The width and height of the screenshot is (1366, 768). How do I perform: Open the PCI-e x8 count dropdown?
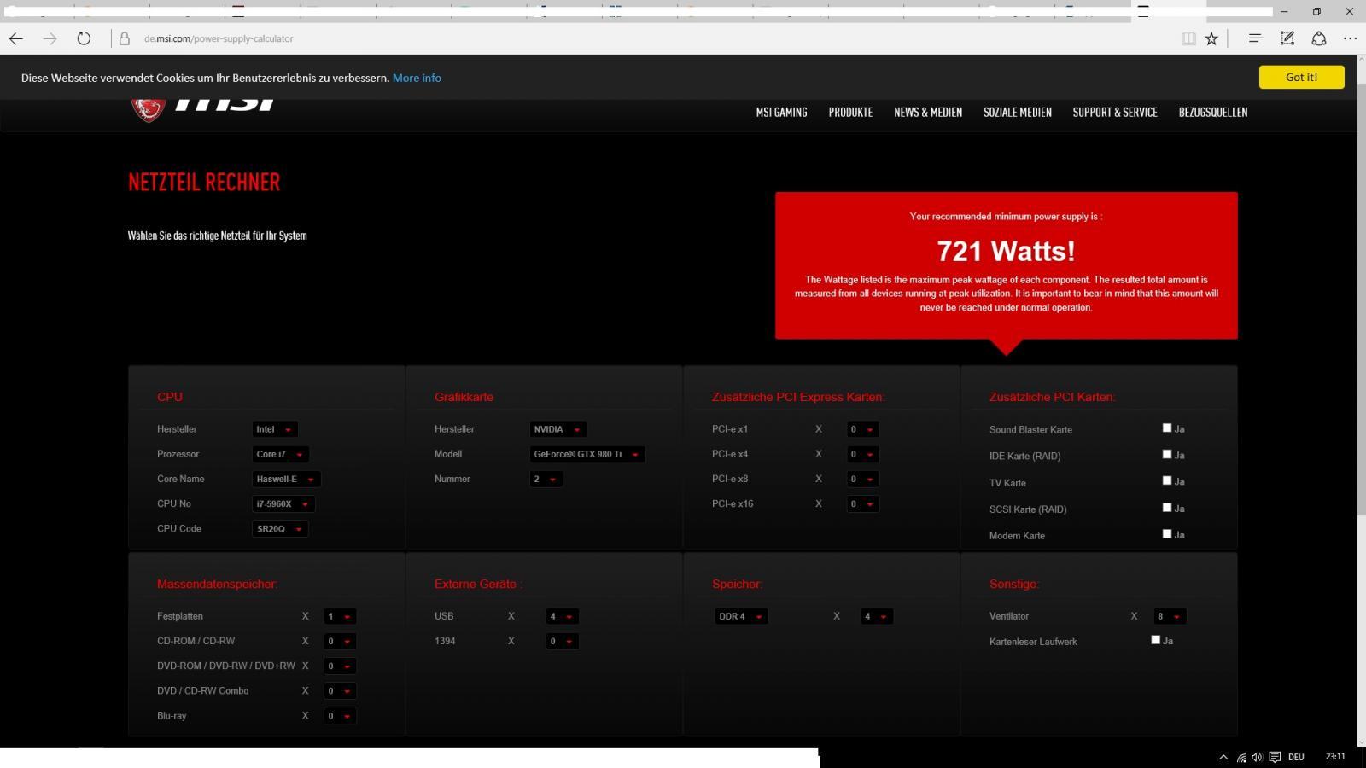[x=862, y=479]
